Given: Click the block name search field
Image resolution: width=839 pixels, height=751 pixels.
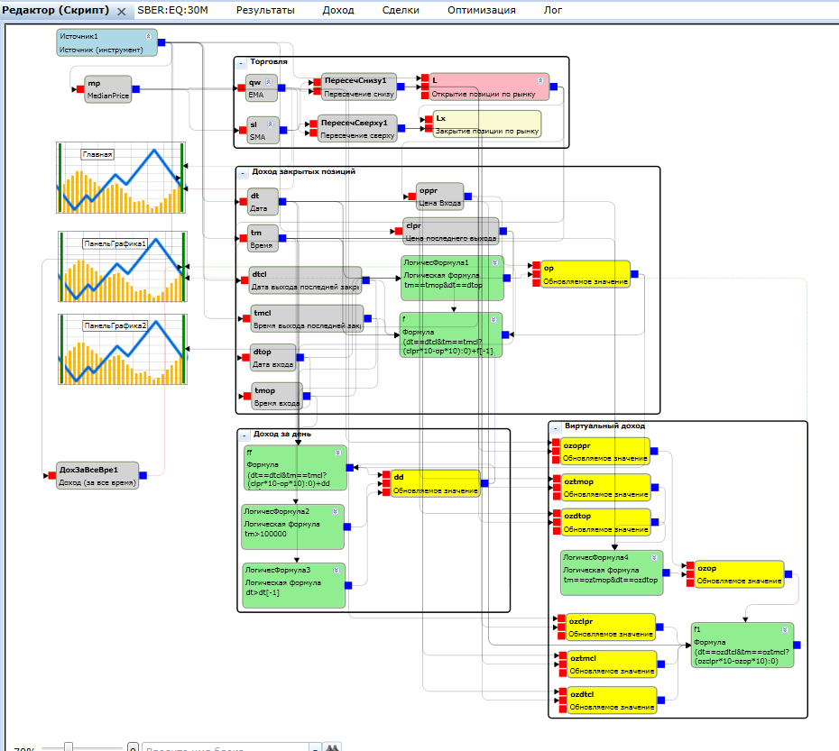Looking at the screenshot, I should [x=226, y=747].
